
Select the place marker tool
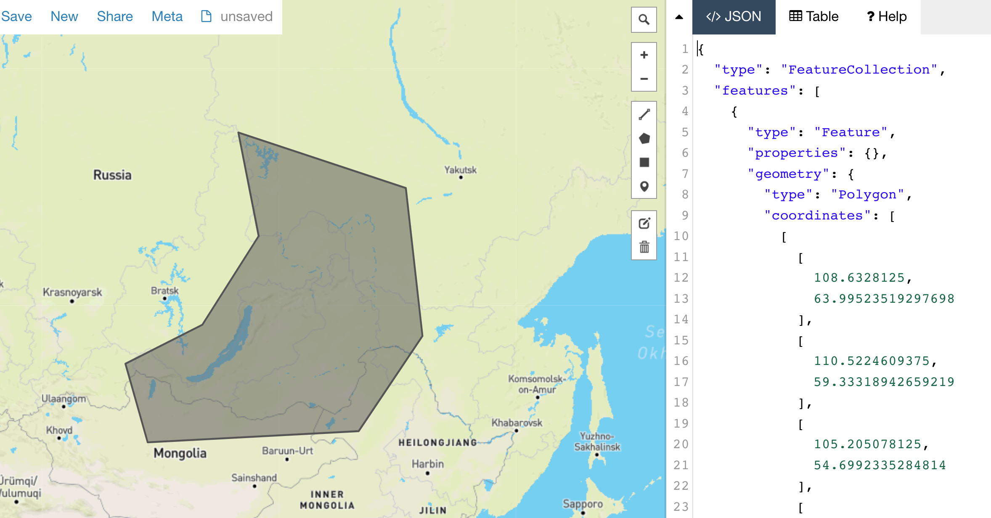pyautogui.click(x=644, y=186)
